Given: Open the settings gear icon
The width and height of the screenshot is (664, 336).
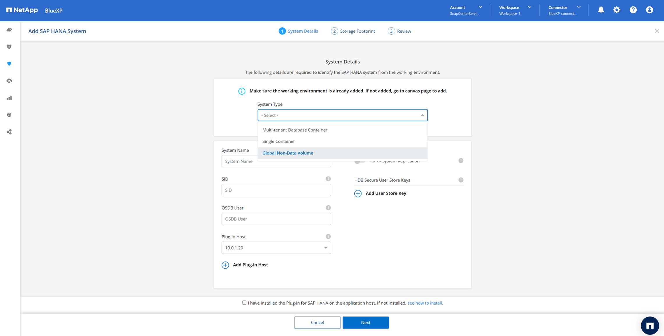Looking at the screenshot, I should tap(617, 10).
